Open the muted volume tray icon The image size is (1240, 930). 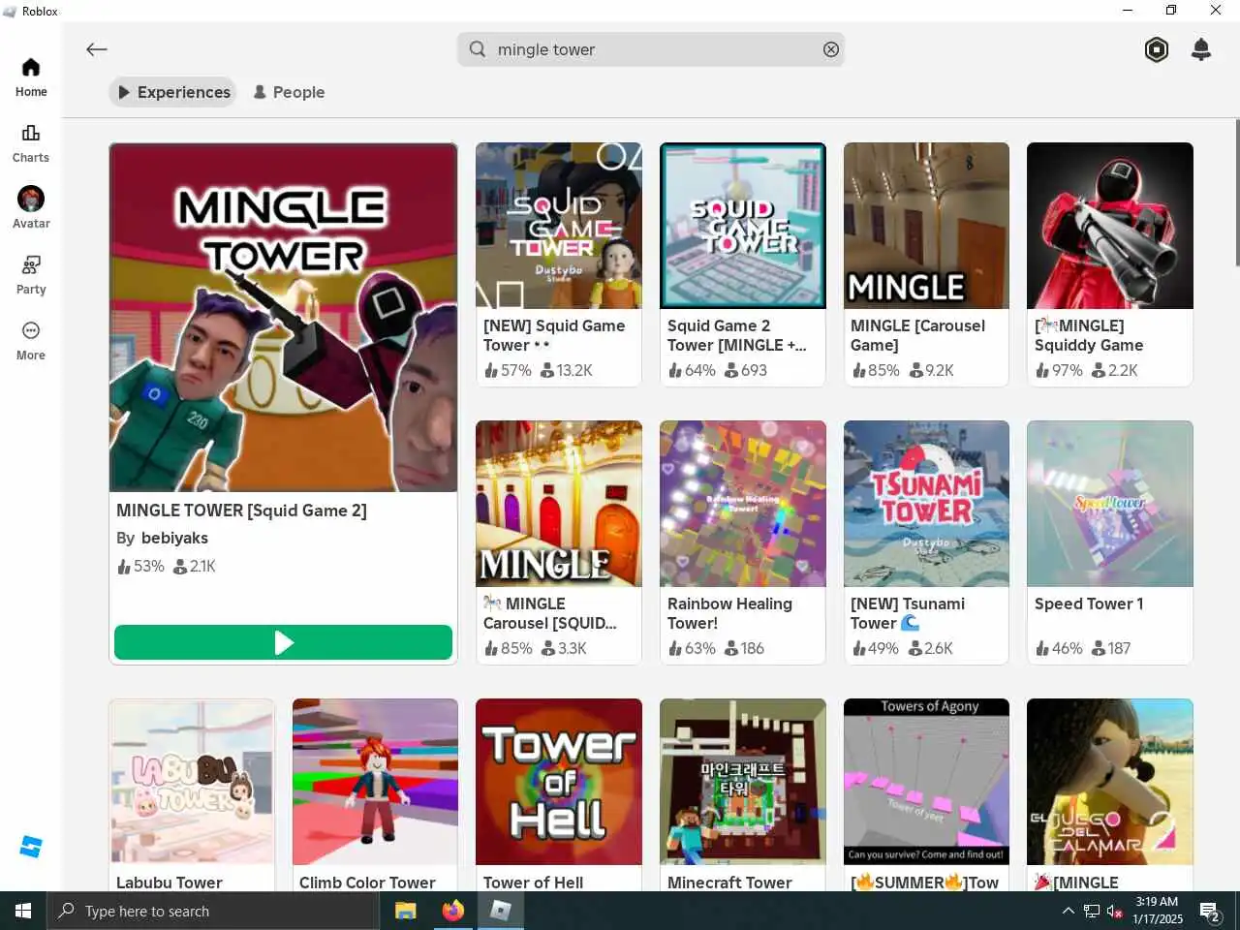1115,911
